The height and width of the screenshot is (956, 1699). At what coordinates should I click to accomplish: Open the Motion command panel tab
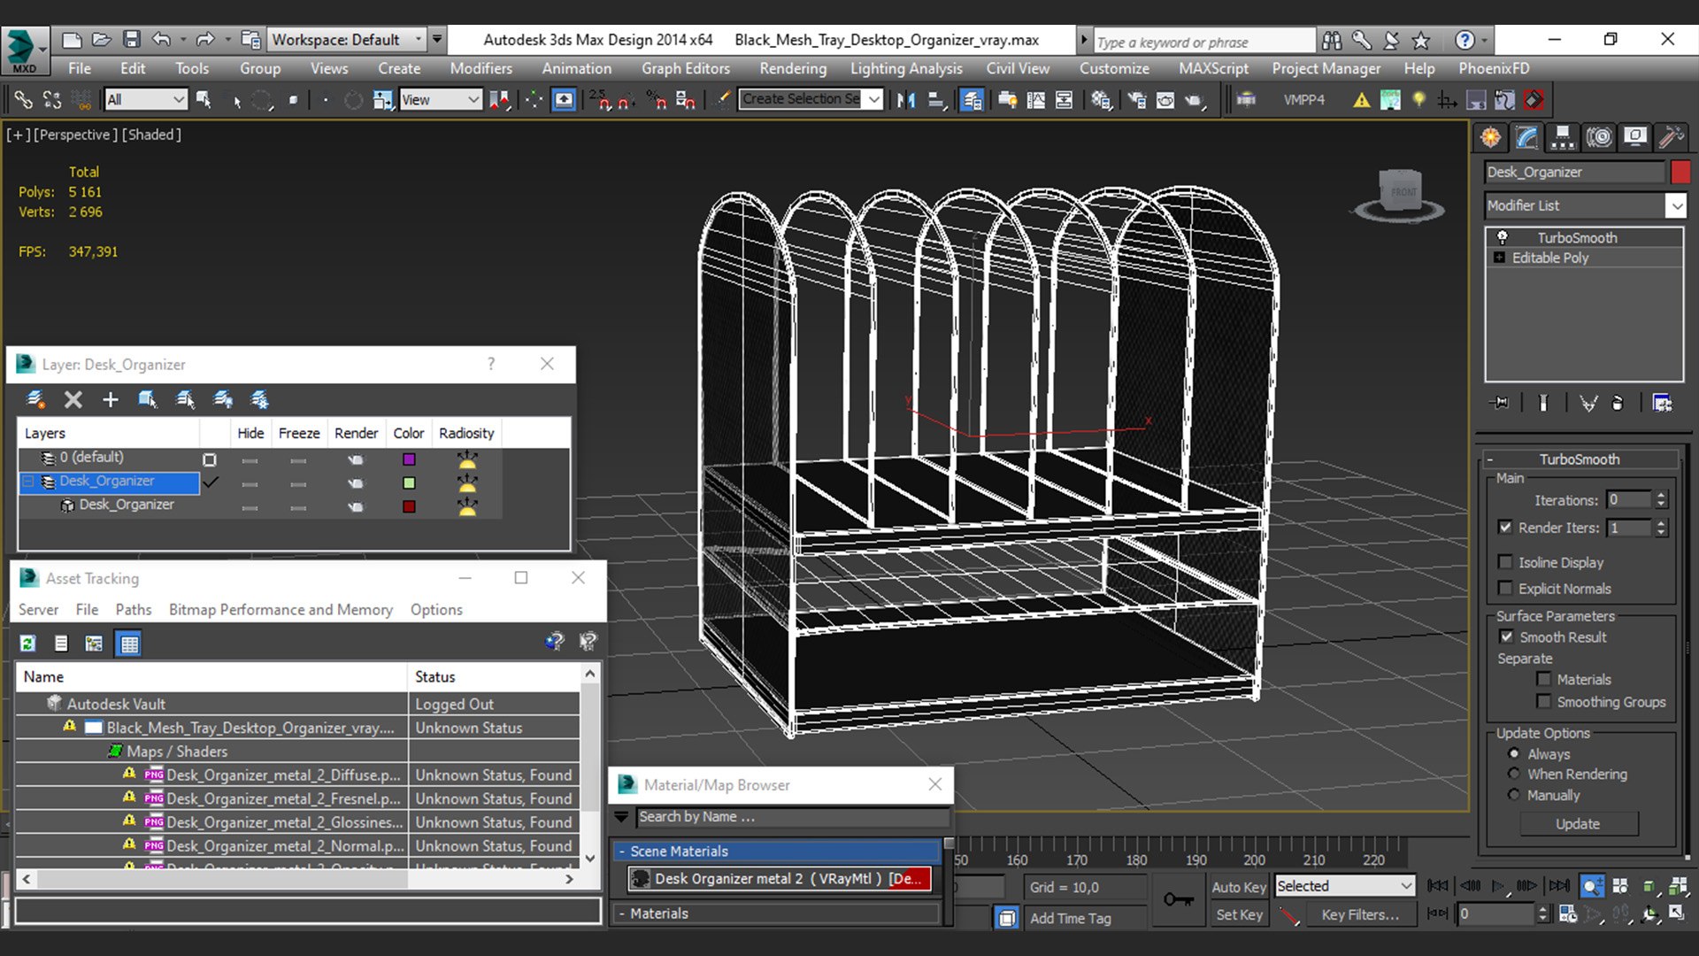coord(1599,137)
